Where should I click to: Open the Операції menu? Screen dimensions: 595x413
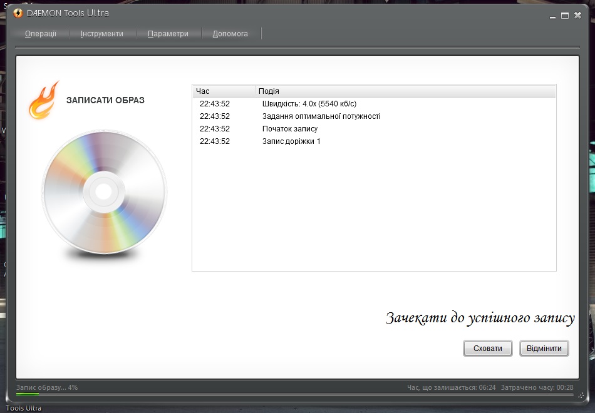click(x=41, y=34)
